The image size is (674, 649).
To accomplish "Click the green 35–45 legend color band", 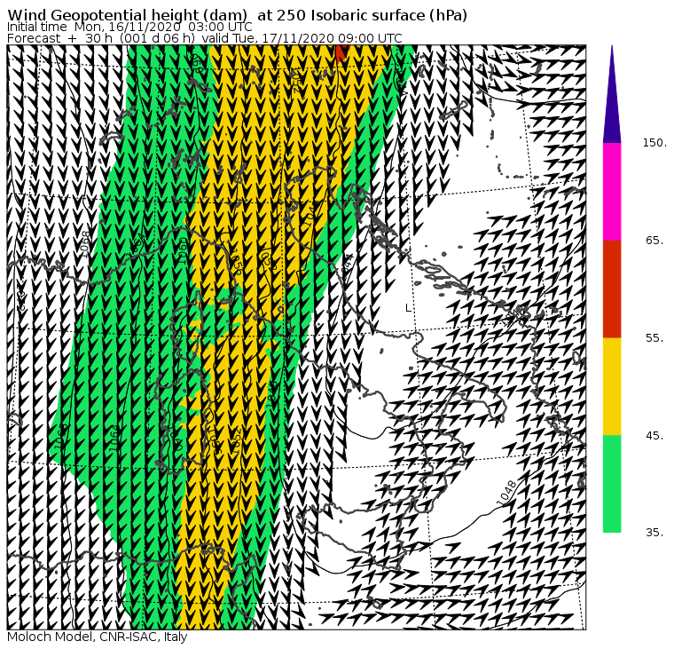I will pos(612,484).
